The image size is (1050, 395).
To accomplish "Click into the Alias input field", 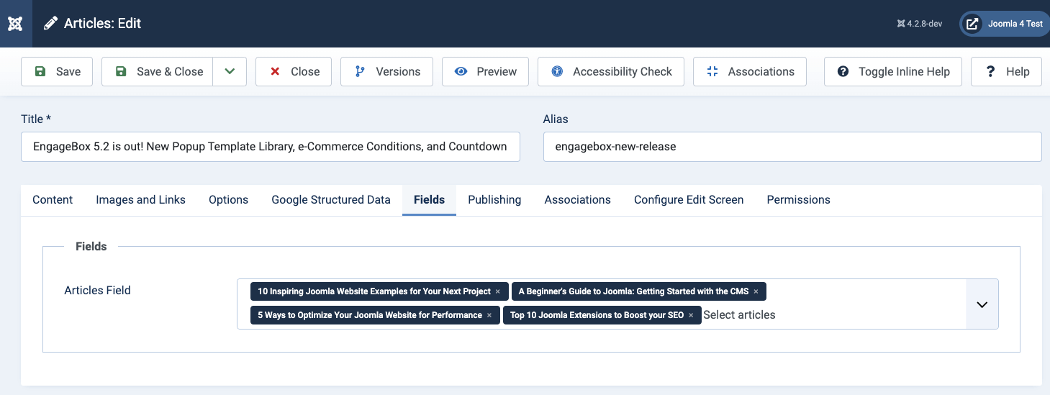I will click(792, 146).
